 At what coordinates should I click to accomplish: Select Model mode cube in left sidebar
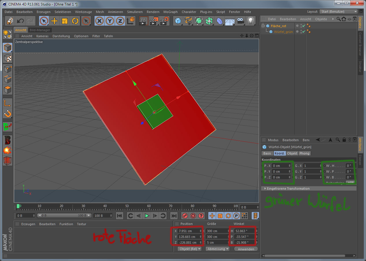pyautogui.click(x=8, y=48)
